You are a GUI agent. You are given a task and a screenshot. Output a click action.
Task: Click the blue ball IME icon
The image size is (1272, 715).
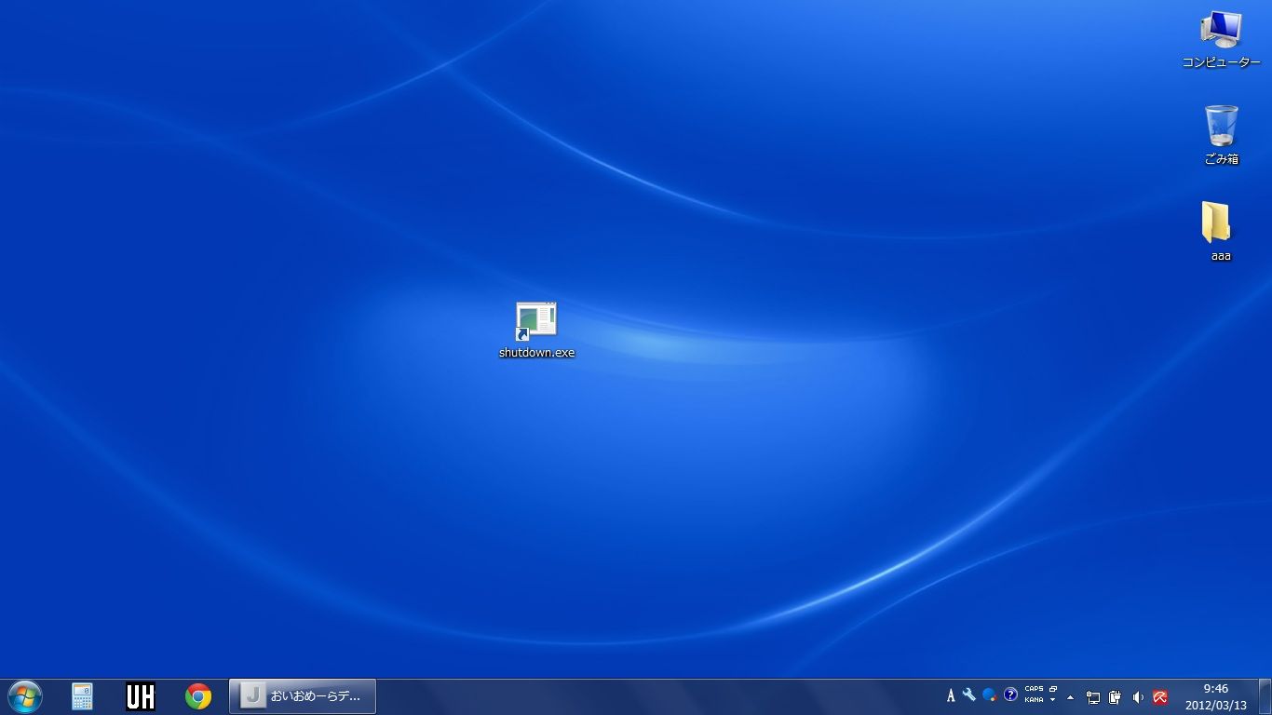click(x=989, y=695)
